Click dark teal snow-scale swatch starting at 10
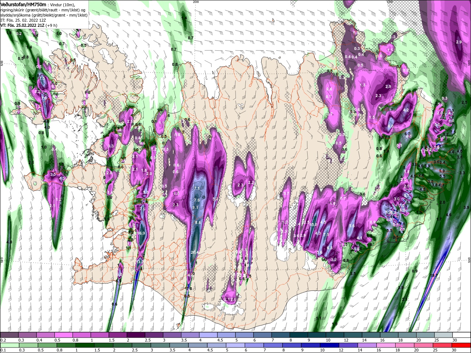The height and width of the screenshot is (353, 471). (x=335, y=335)
